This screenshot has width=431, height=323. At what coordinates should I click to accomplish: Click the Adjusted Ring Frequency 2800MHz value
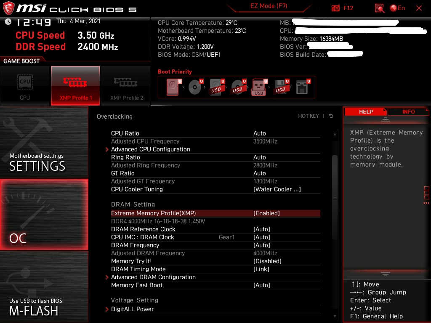pos(265,165)
